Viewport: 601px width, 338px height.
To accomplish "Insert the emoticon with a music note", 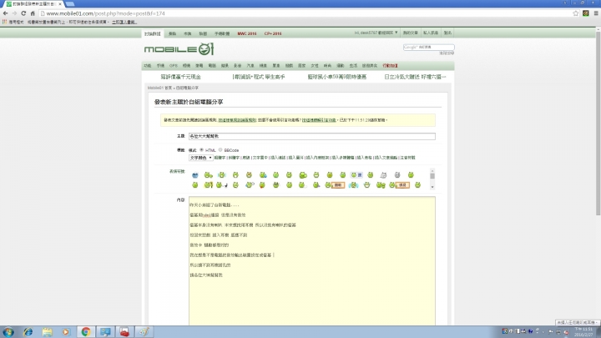I will (x=221, y=185).
